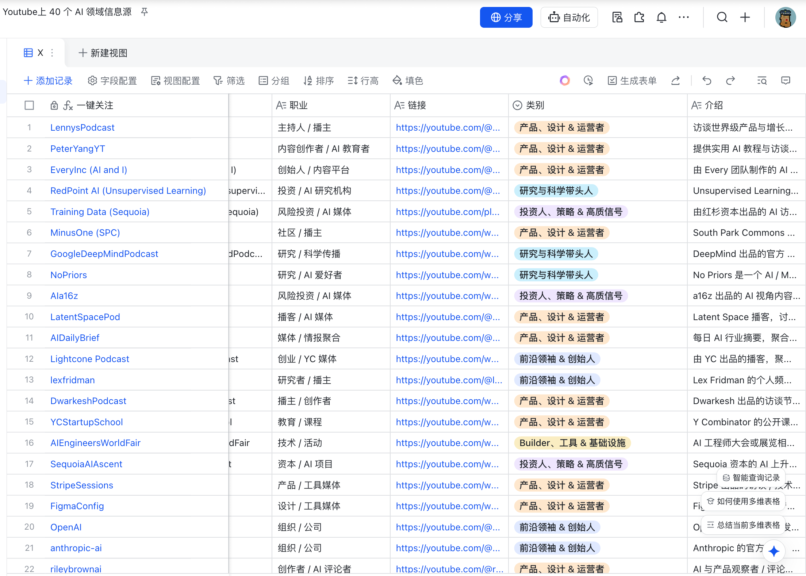Open 视图配置 view settings
Screen dimensions: 806x576
pos(176,81)
